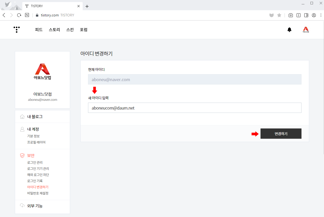Click the 아이디 변경하기 page heading
The width and height of the screenshot is (324, 217).
click(96, 53)
